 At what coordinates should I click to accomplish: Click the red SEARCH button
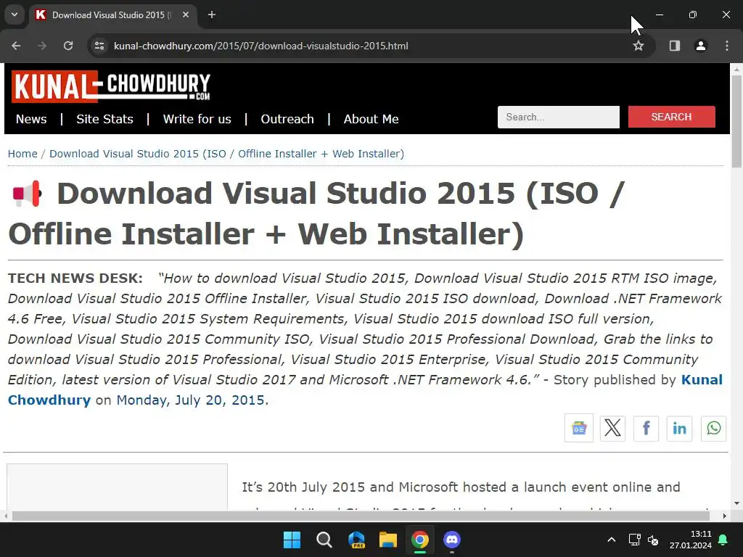[x=671, y=117]
